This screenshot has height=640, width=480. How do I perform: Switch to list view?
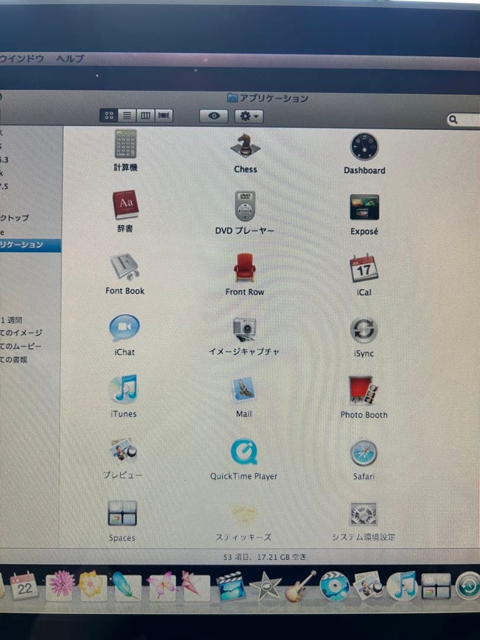coord(127,116)
